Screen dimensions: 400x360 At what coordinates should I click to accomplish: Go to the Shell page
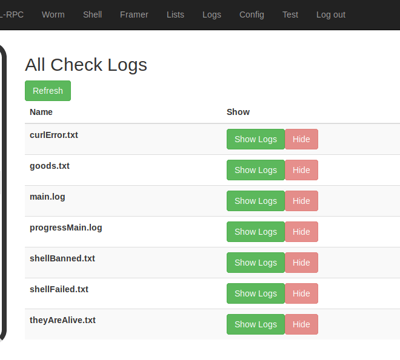(92, 15)
